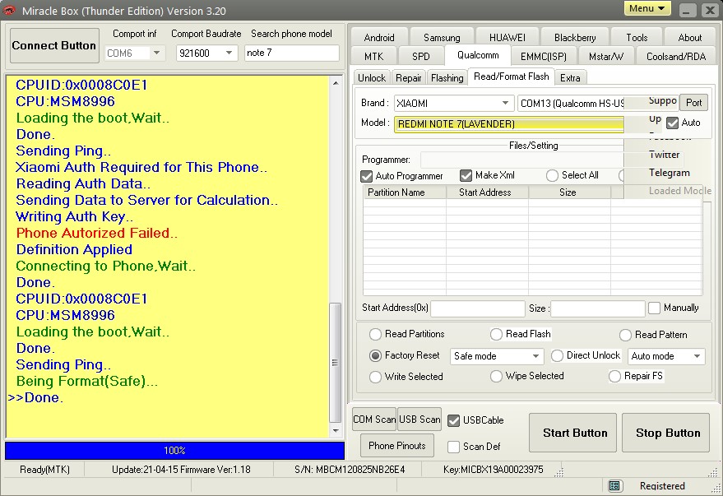Expand the Safe mode dropdown
Image resolution: width=723 pixels, height=496 pixels.
click(x=535, y=356)
